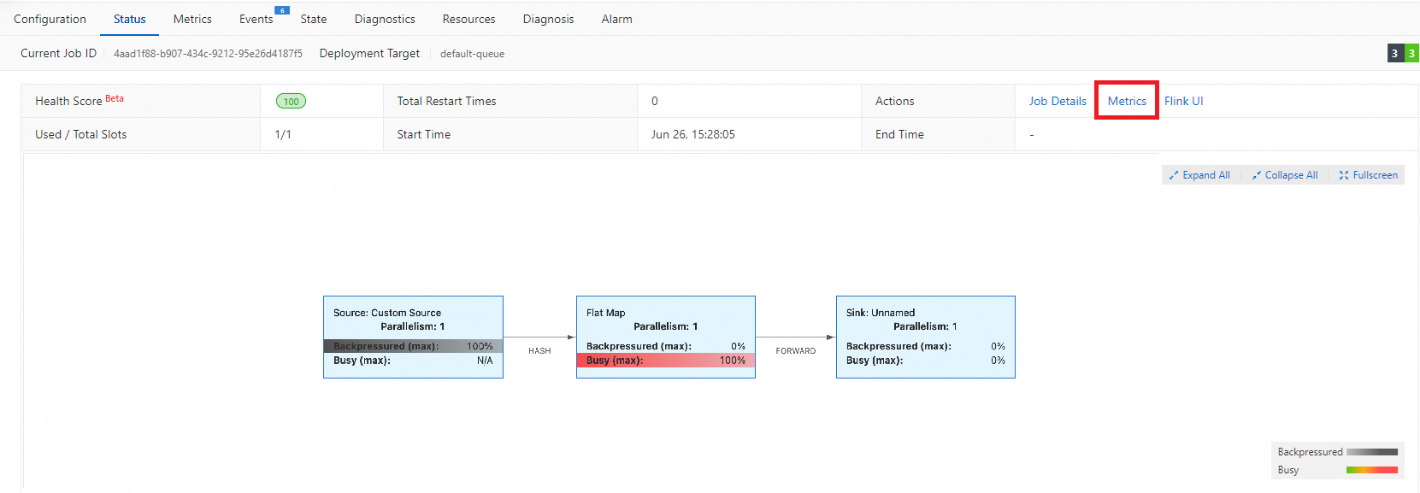Click the Fullscreen corners icon
The height and width of the screenshot is (493, 1420).
1344,175
